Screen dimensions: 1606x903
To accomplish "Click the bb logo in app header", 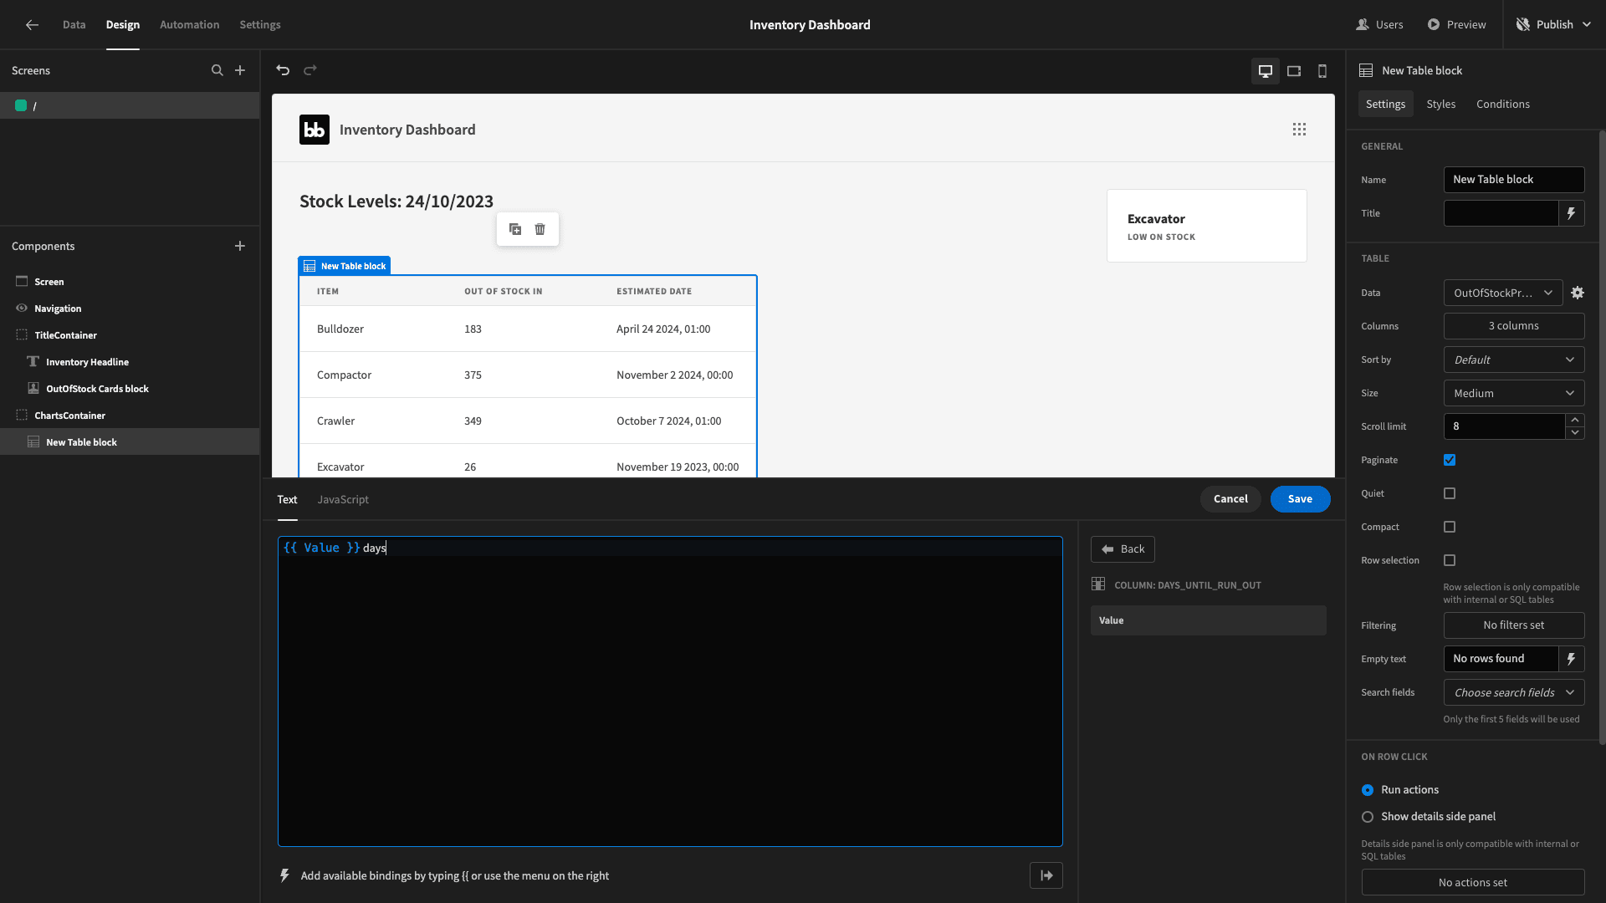I will coord(315,130).
